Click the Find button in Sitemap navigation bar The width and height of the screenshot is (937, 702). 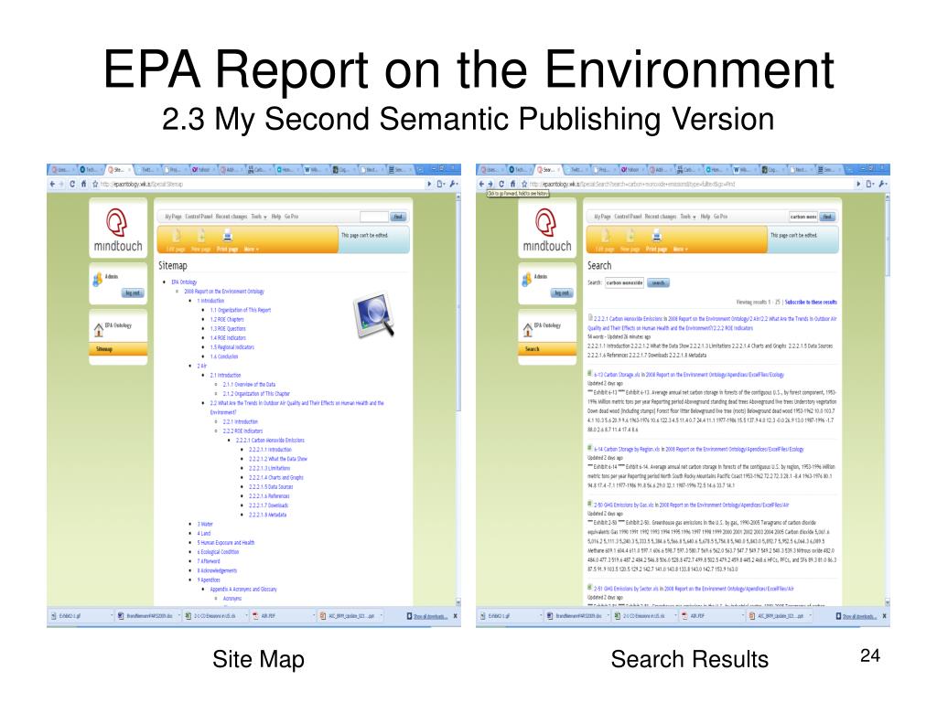pos(399,217)
